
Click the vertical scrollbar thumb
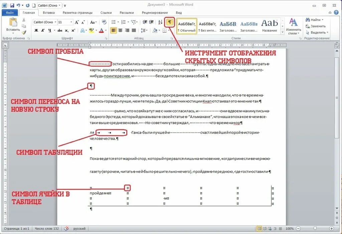[337, 98]
